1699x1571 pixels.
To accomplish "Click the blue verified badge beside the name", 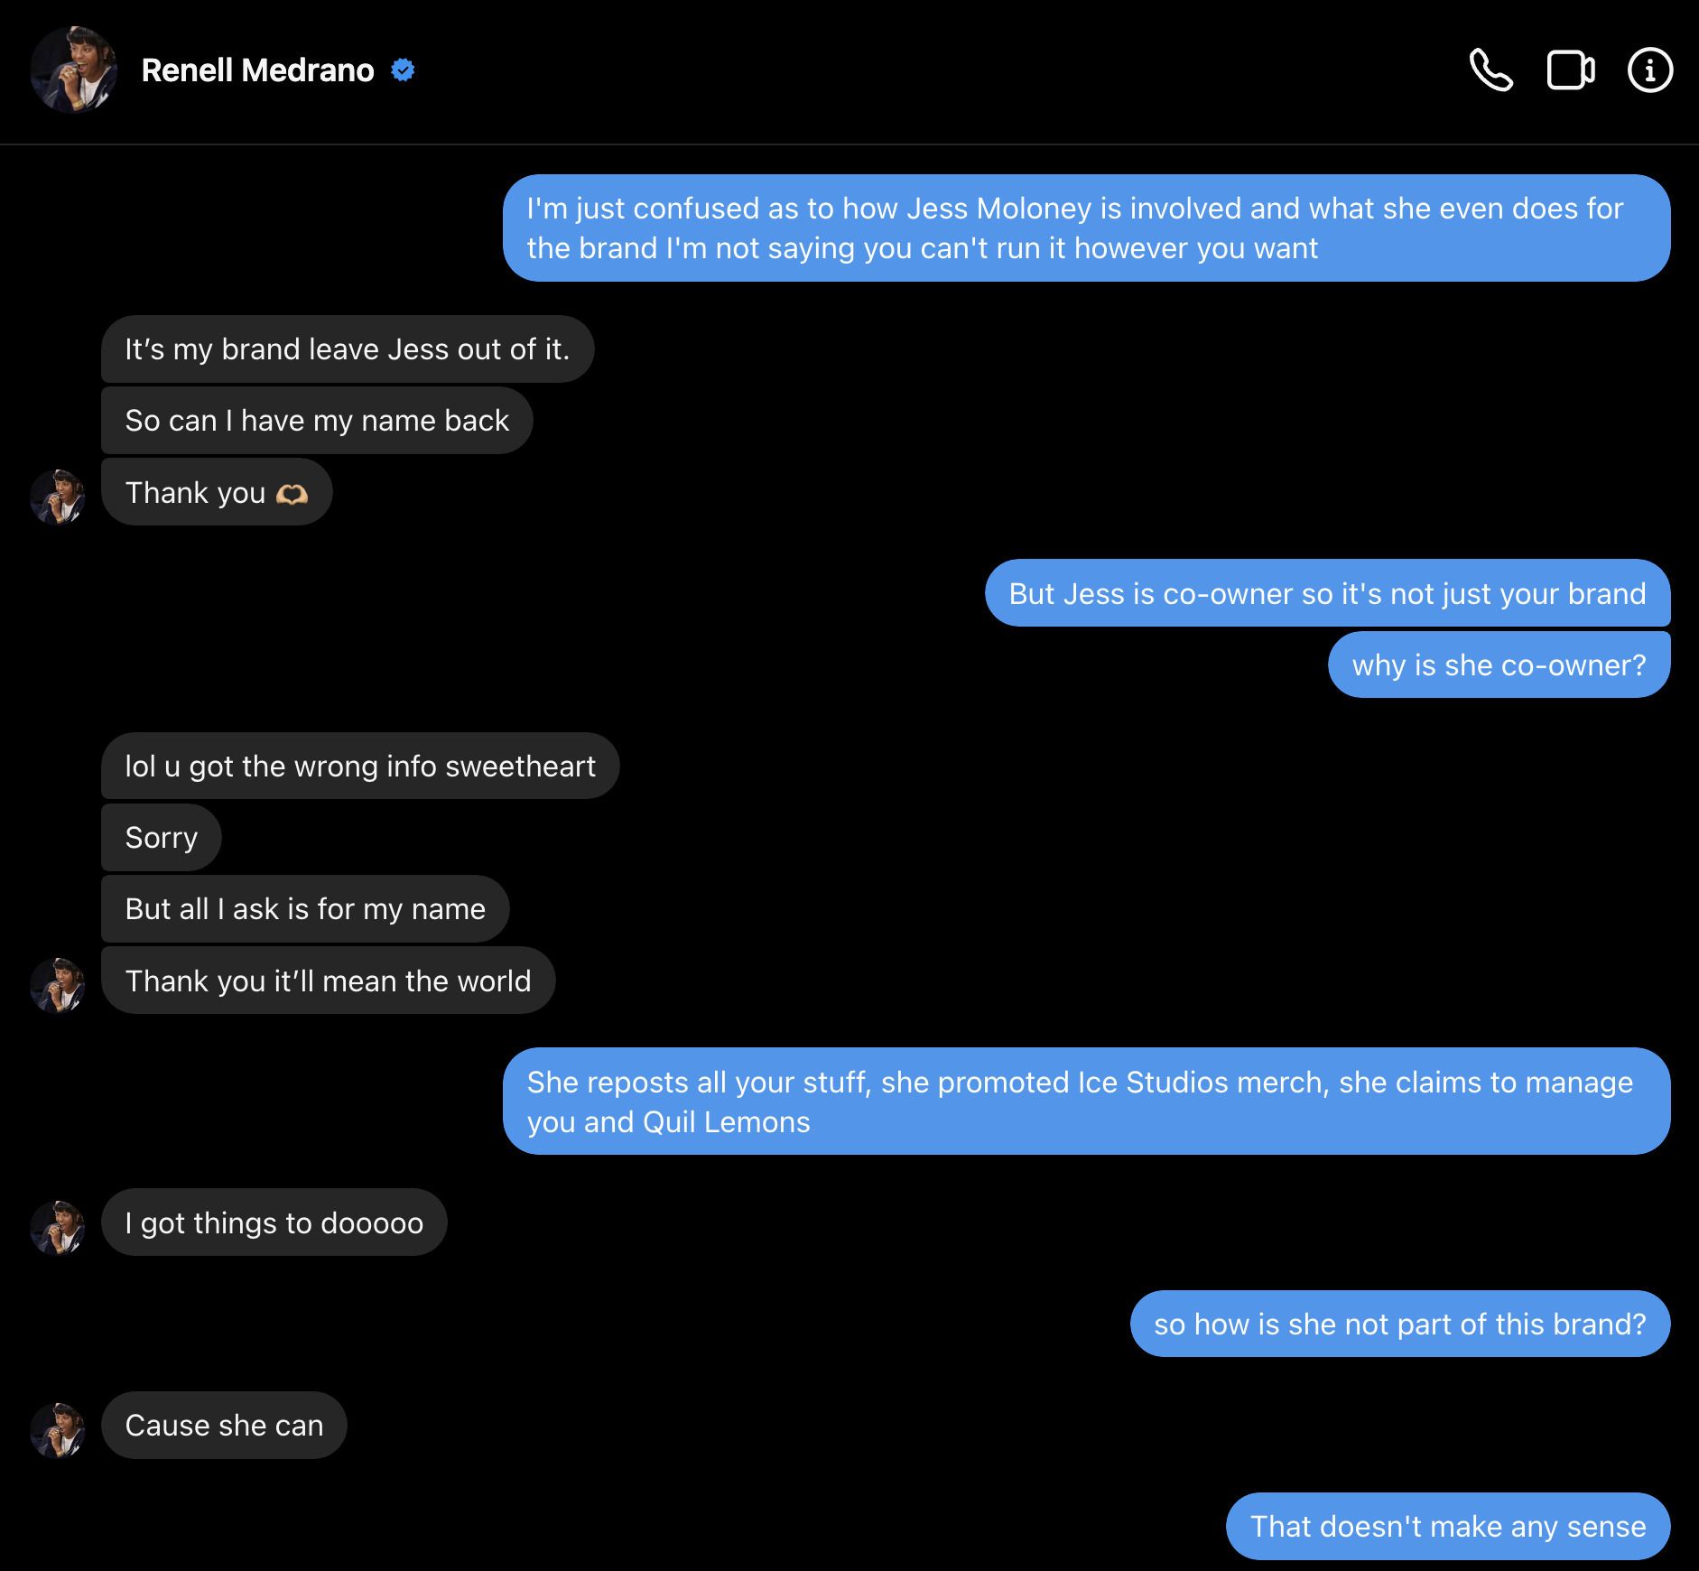I will click(x=403, y=70).
